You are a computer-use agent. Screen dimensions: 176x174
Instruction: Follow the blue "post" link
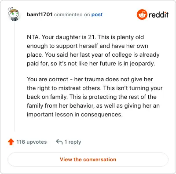[97, 14]
